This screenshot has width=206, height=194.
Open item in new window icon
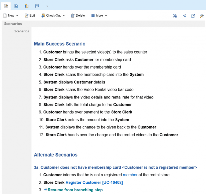point(193,16)
